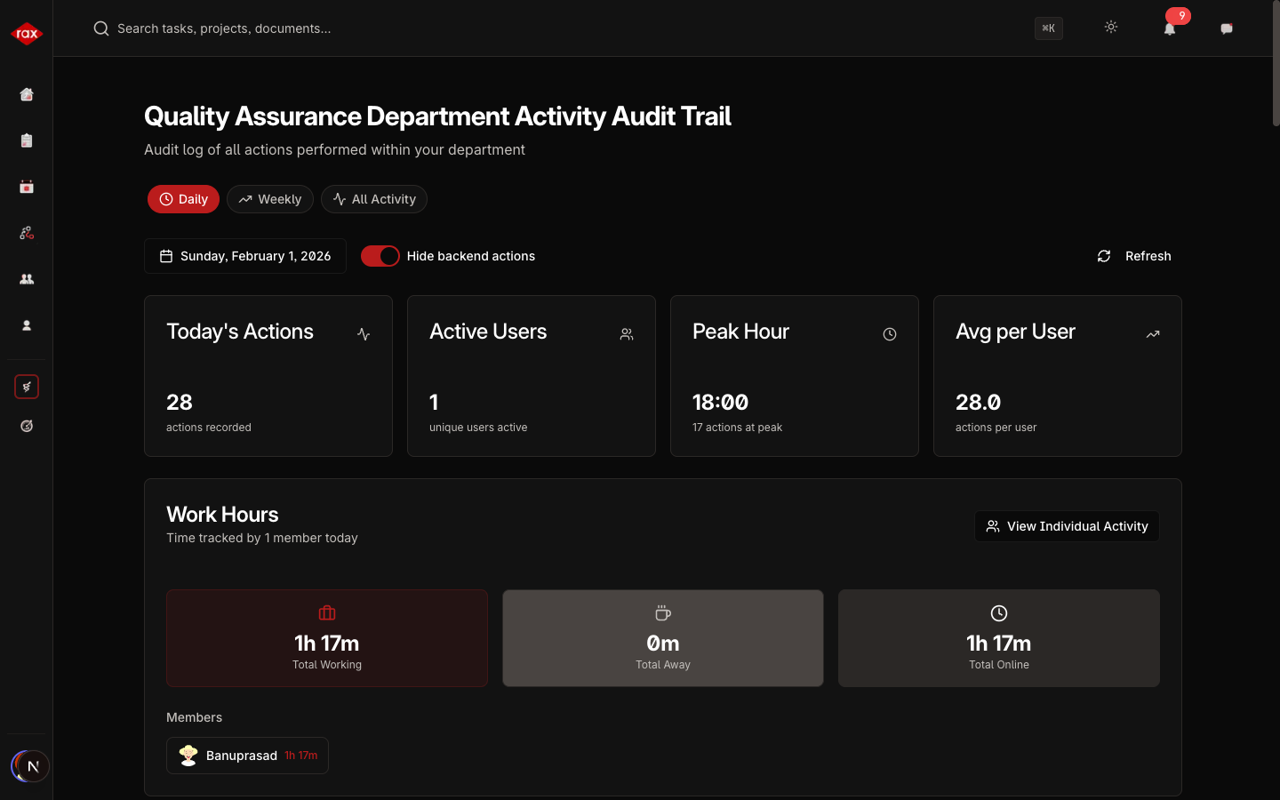
Task: Toggle light mode with the sun icon
Action: [x=1111, y=28]
